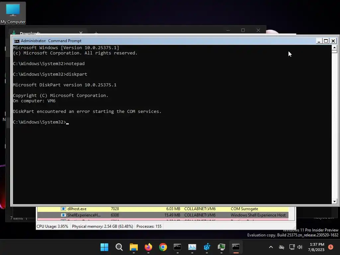
Task: Open the My Computer desktop icon
Action: click(x=13, y=13)
